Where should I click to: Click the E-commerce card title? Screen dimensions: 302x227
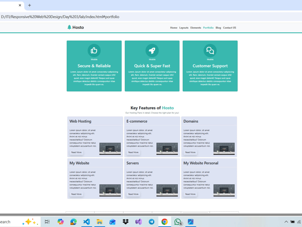[x=137, y=121]
